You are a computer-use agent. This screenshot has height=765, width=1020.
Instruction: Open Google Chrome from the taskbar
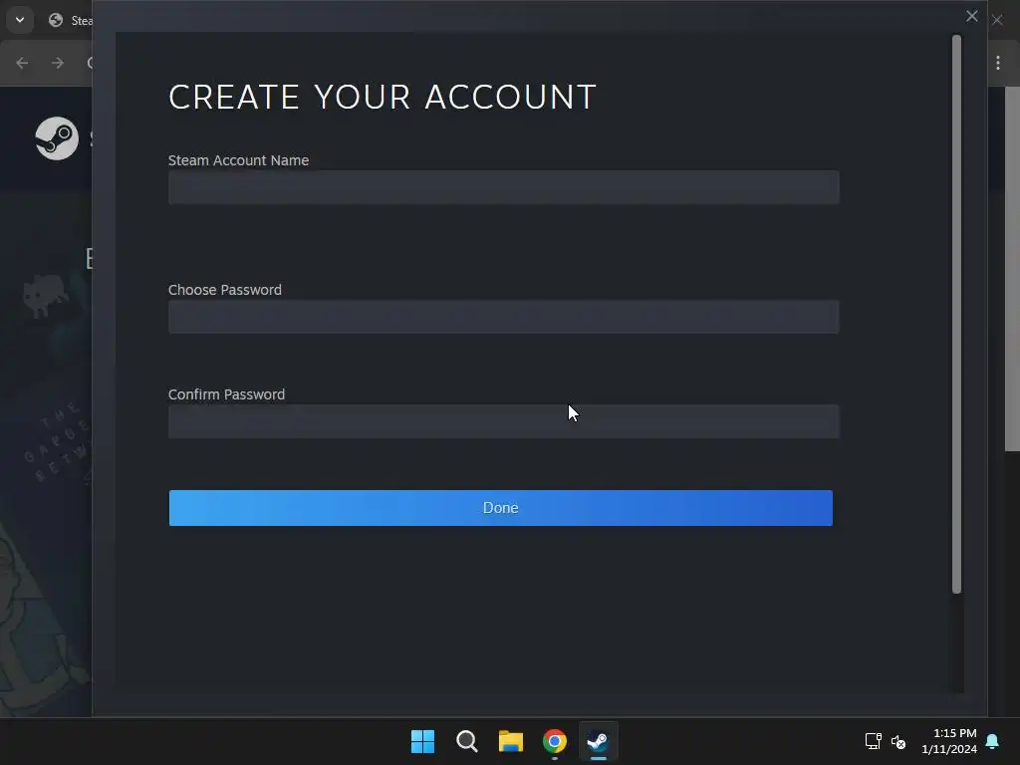555,741
